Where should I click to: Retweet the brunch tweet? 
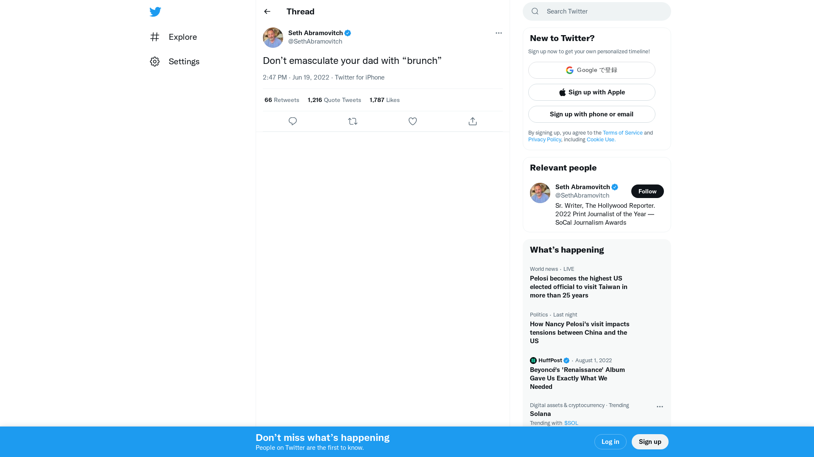(352, 121)
